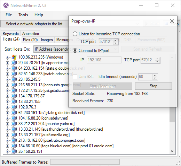Image resolution: width=181 pixels, height=166 pixels.
Task: Expand the 104.16.88.20 cdn.jsdelivr.net node
Action: (7, 118)
